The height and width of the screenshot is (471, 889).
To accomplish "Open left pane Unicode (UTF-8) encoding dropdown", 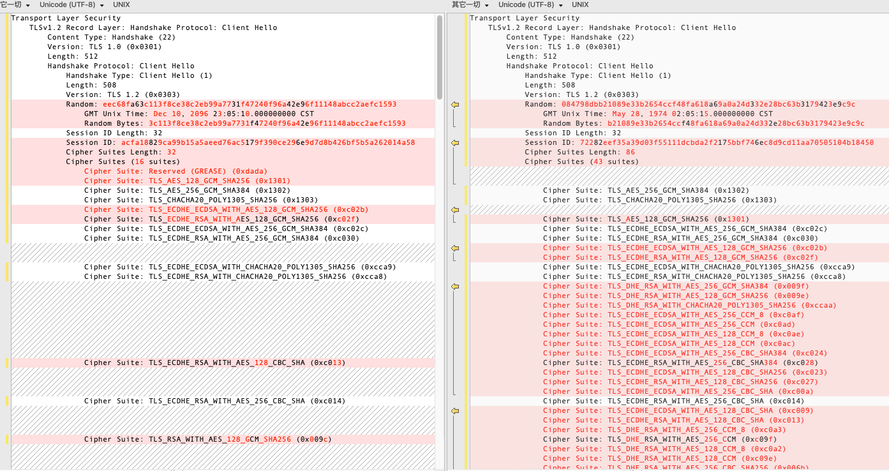I will click(71, 4).
